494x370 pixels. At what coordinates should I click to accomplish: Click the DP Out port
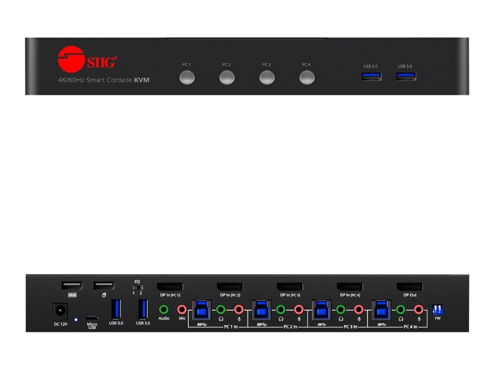coord(410,287)
